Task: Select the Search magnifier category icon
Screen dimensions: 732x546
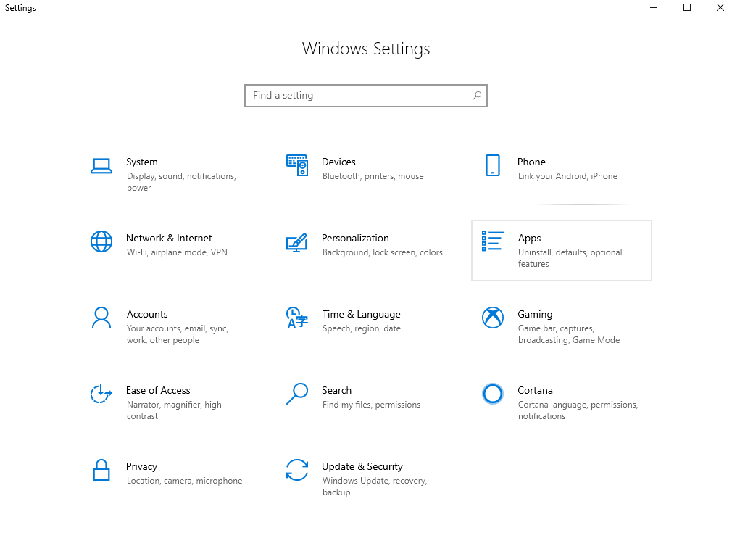Action: coord(297,394)
